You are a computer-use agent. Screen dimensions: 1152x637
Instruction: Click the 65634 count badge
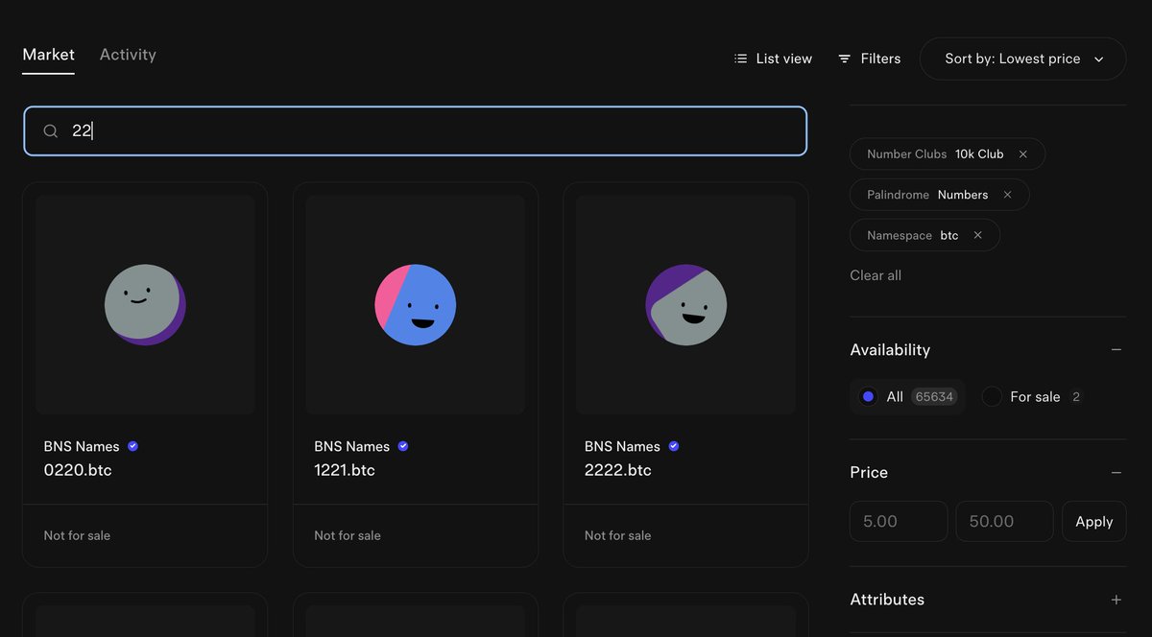(x=934, y=397)
